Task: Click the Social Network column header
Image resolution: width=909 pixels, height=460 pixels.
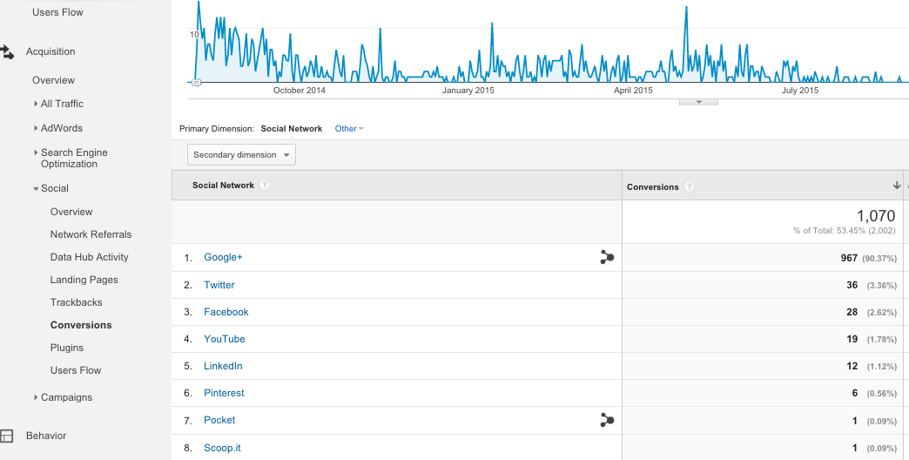Action: tap(223, 185)
